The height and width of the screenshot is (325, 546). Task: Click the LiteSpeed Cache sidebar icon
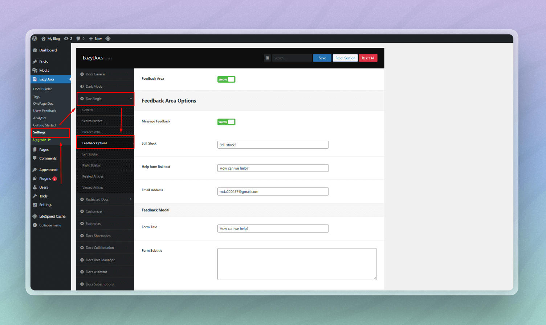coord(35,216)
